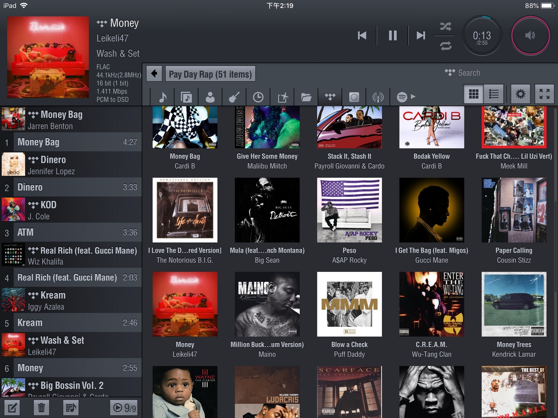Open settings with the gear icon
This screenshot has width=558, height=418.
pyautogui.click(x=521, y=94)
